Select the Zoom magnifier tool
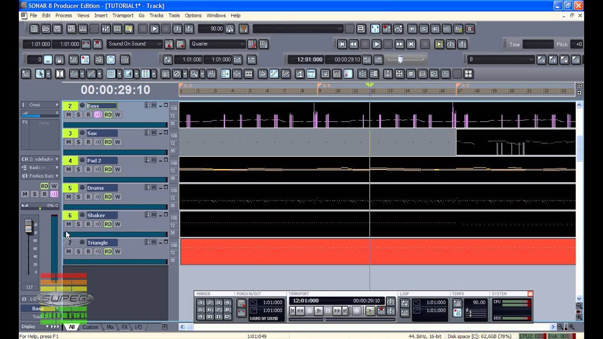603x339 pixels. tap(194, 74)
